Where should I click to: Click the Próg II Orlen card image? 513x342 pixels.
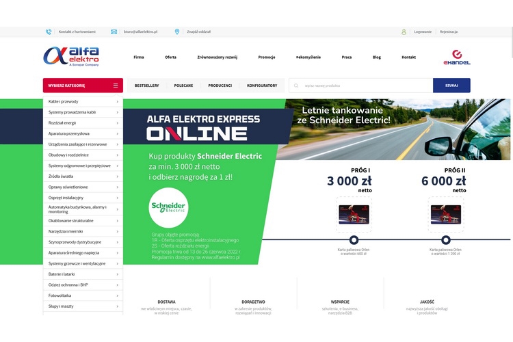446,214
